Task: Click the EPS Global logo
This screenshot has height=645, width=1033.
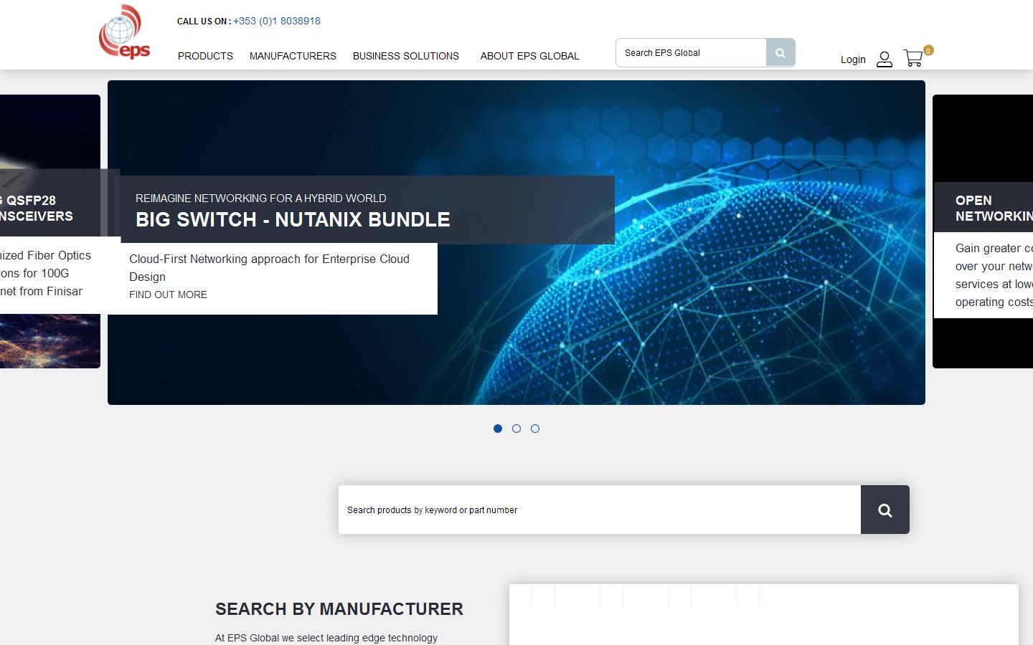Action: point(124,32)
